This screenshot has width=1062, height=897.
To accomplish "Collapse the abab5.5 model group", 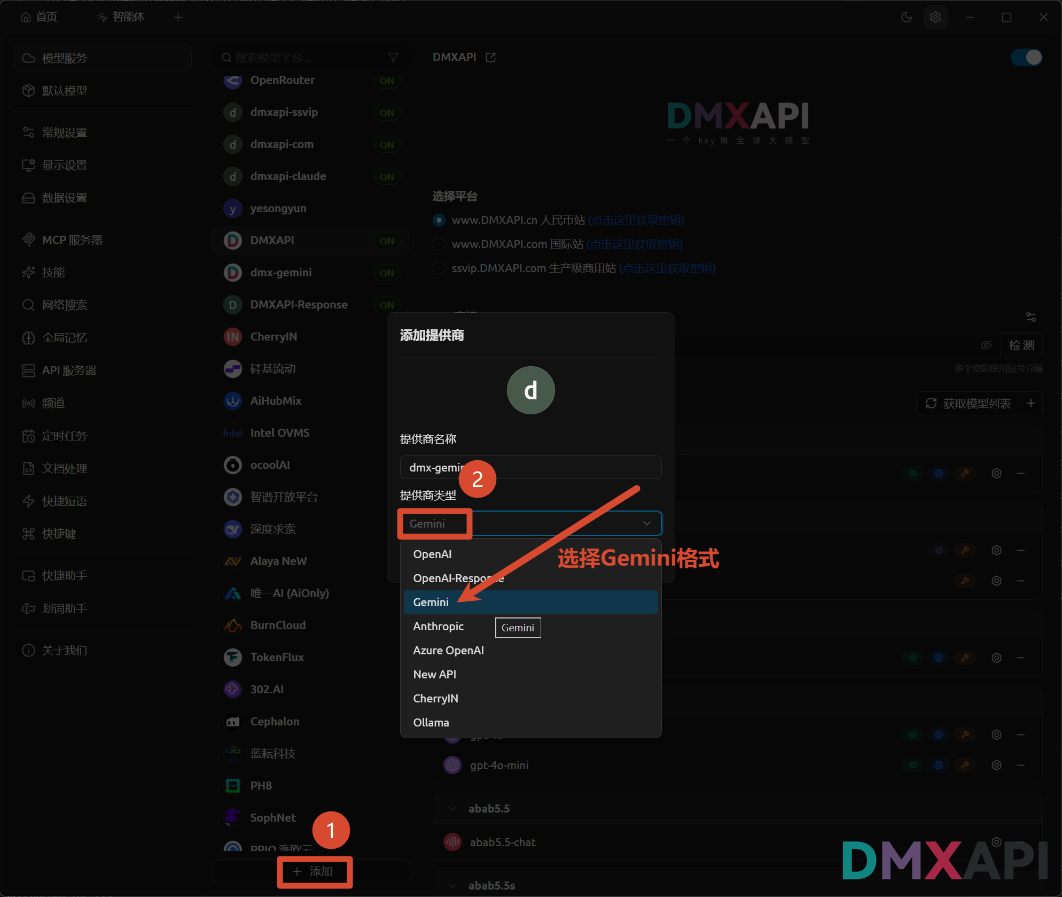I will [452, 808].
